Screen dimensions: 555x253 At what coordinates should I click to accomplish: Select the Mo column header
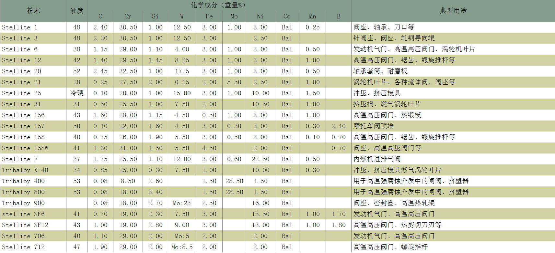click(234, 16)
